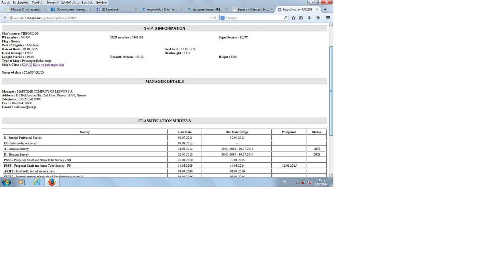Switch to the Outlook.com tab

(x=71, y=9)
